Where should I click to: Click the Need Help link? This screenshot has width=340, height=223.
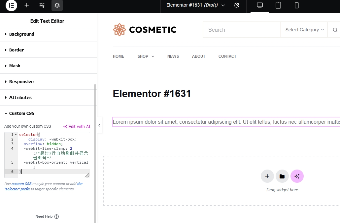tap(47, 217)
